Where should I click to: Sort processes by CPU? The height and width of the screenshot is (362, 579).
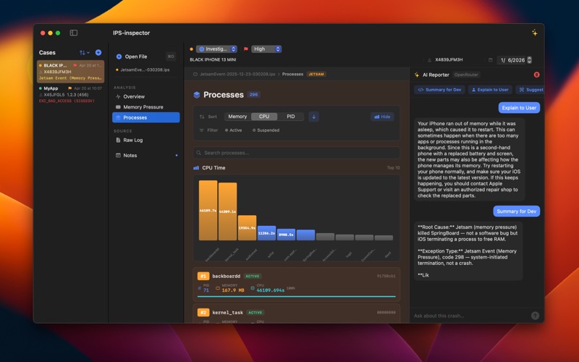click(264, 117)
